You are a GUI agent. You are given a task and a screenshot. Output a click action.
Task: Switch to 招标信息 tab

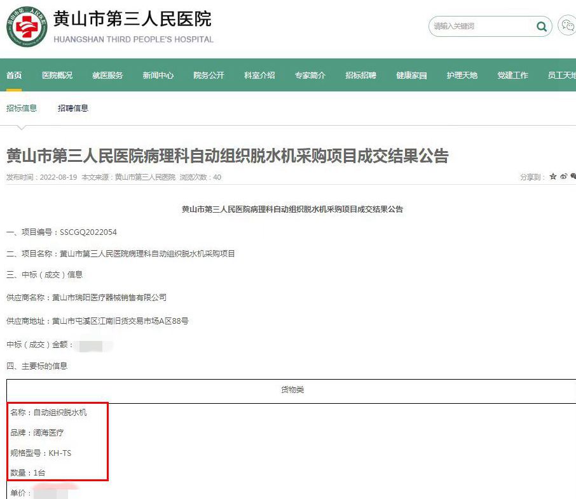(22, 109)
